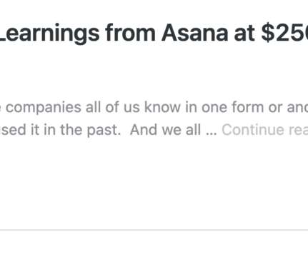Viewport: 308px width, 257px height.
Task: Click the horizontal divider below the post
Action: pos(154,230)
